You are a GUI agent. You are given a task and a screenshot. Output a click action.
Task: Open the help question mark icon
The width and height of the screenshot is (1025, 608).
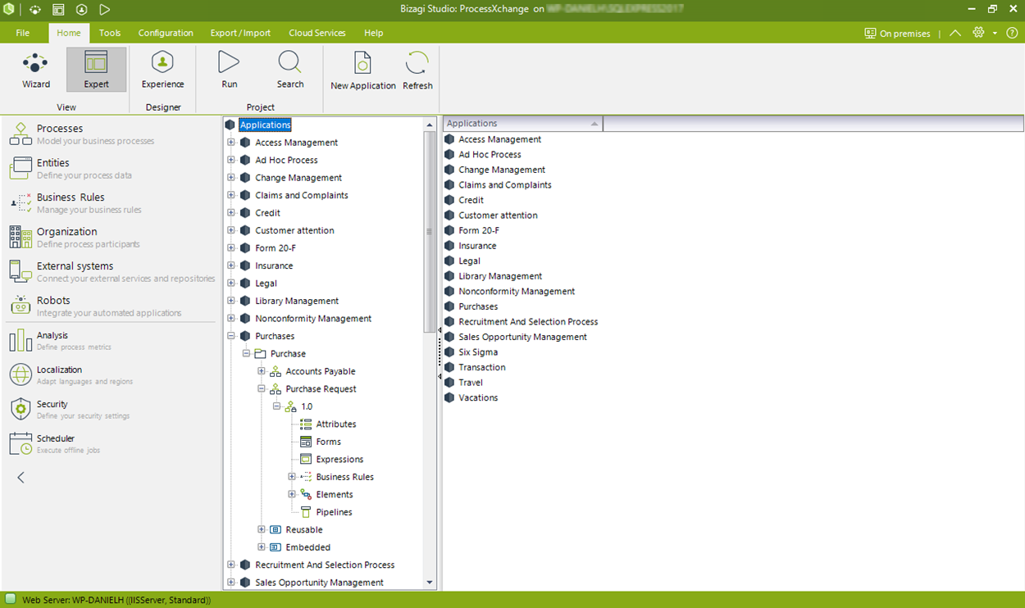coord(1012,33)
